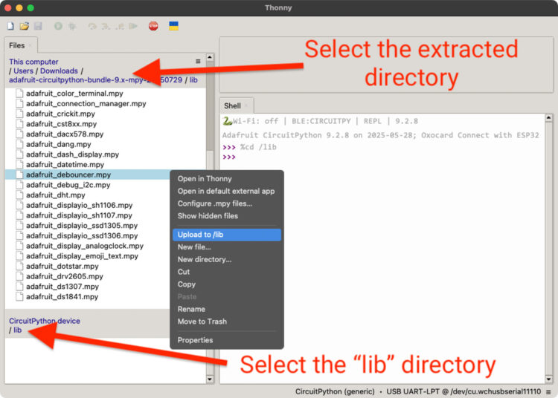Start debugging with the bug icon
The height and width of the screenshot is (398, 558).
[72, 26]
